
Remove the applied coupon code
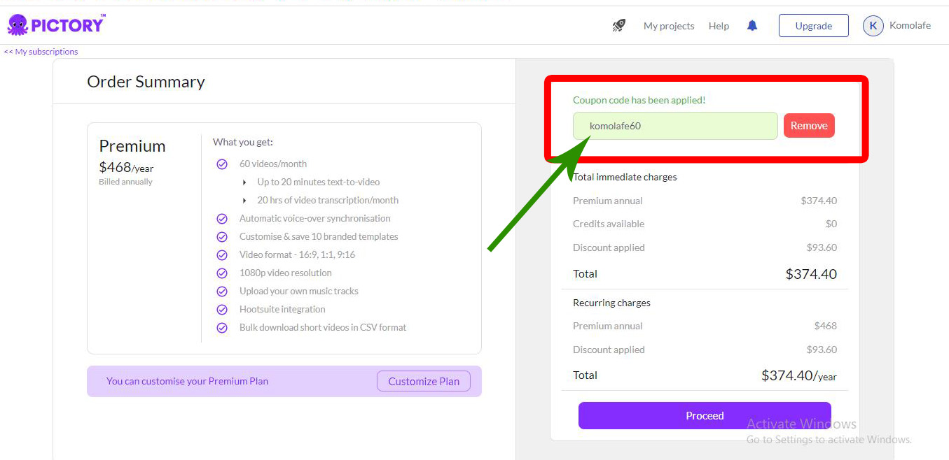click(x=809, y=126)
